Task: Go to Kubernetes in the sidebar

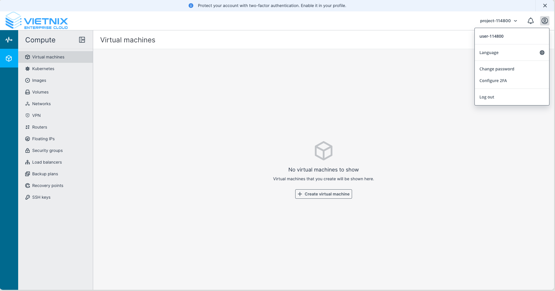Action: (x=43, y=69)
